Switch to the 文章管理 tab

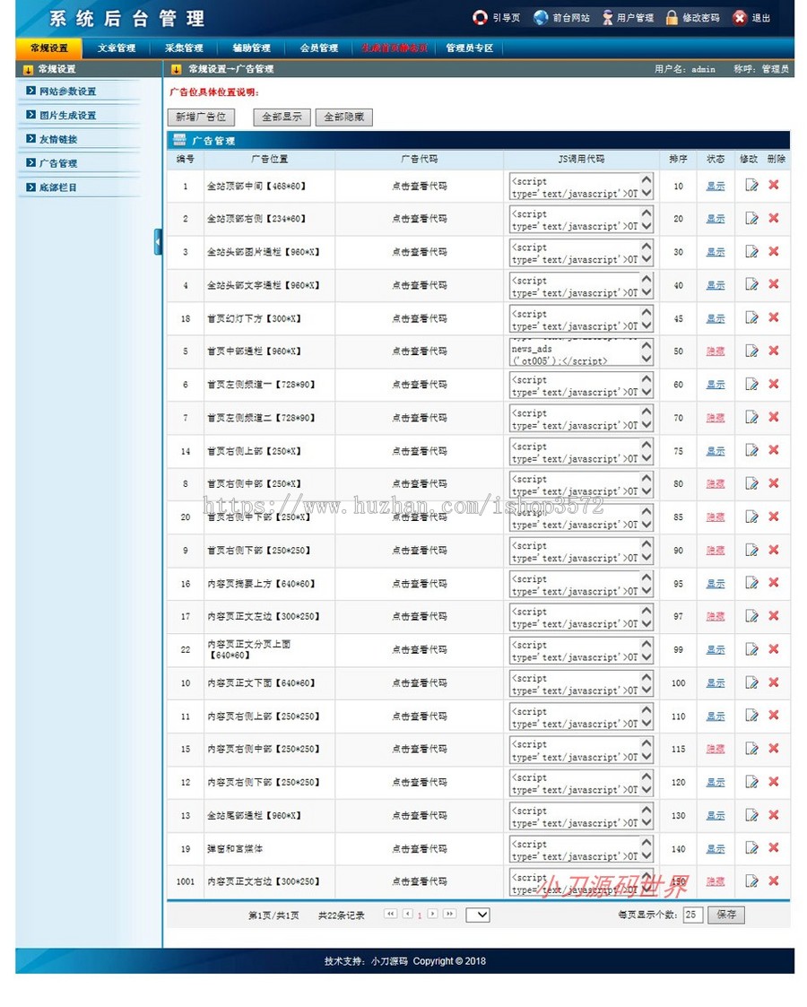coord(117,48)
